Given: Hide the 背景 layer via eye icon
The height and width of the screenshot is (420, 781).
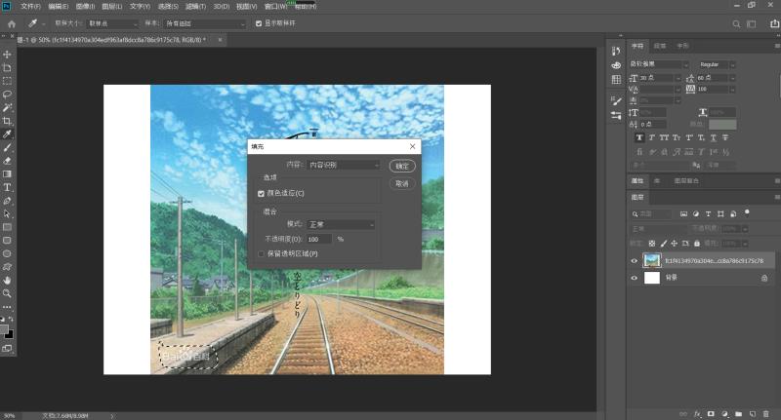Looking at the screenshot, I should pyautogui.click(x=634, y=278).
